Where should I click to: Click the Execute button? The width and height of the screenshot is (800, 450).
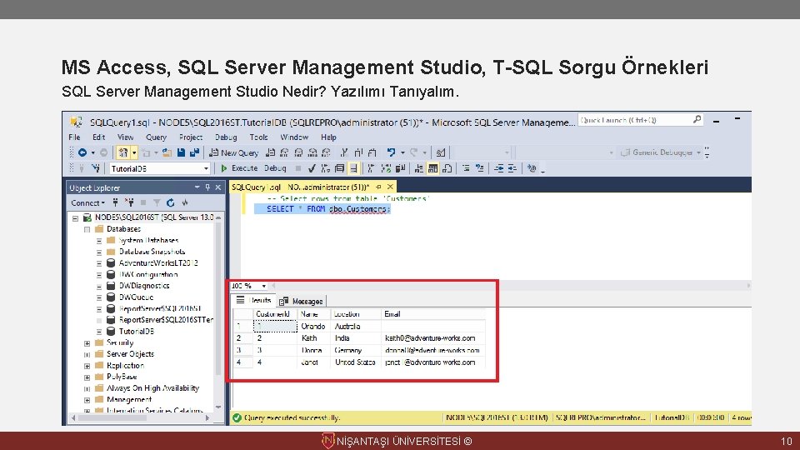click(239, 168)
